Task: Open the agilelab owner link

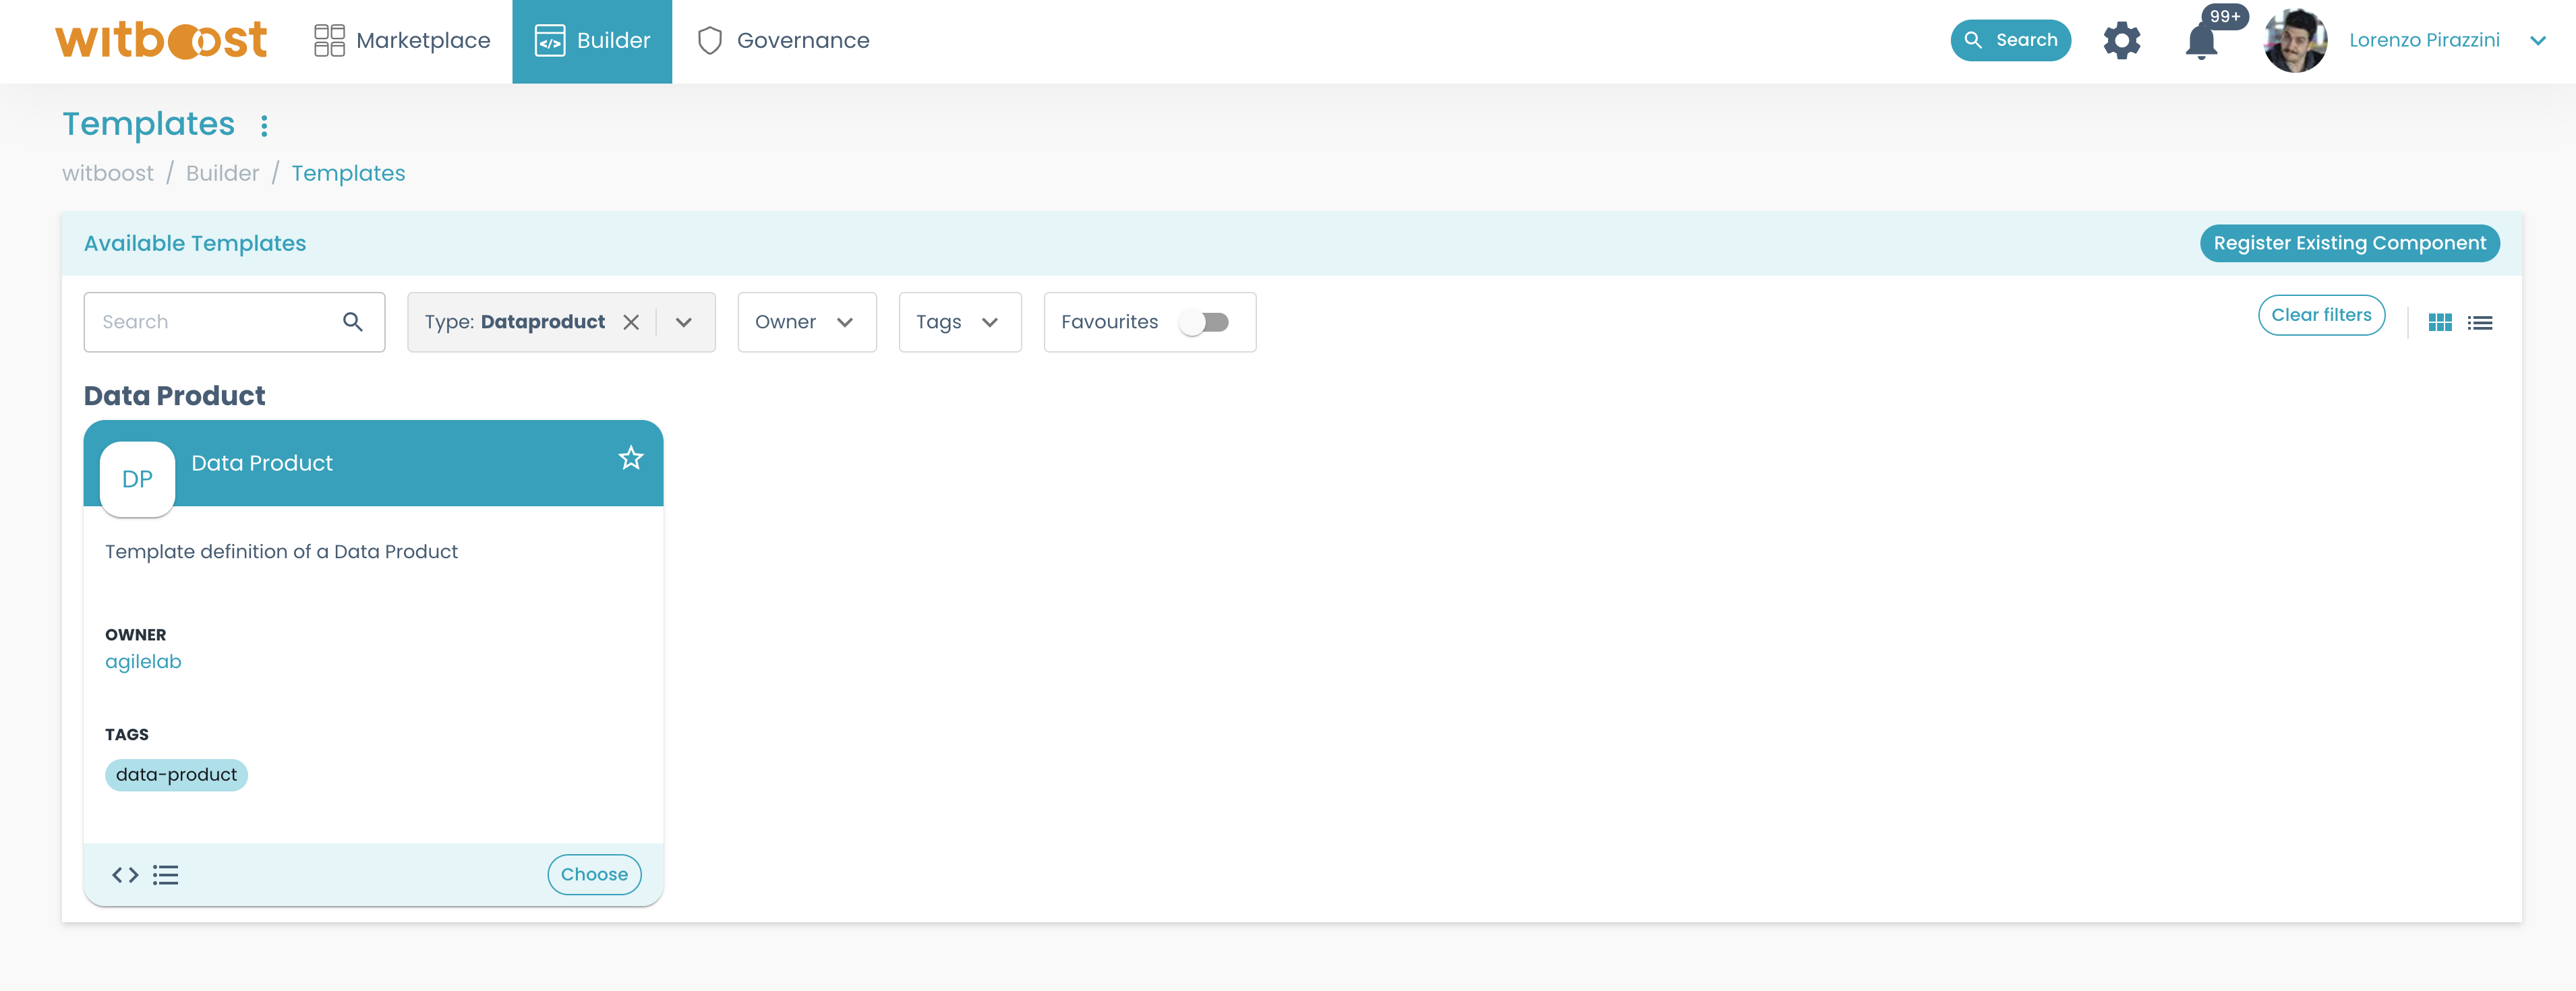Action: pyautogui.click(x=143, y=661)
